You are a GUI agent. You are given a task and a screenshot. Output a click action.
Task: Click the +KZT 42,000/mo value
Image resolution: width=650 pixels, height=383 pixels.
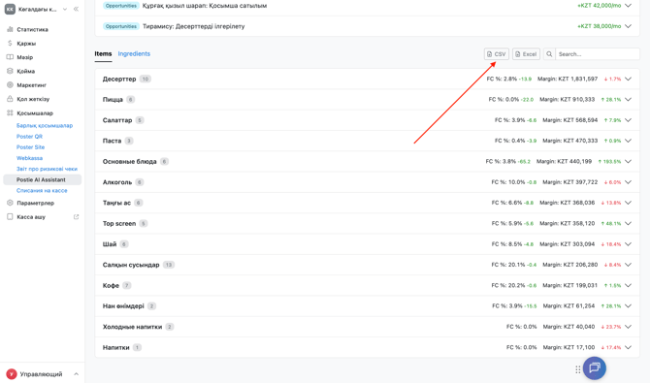[599, 6]
